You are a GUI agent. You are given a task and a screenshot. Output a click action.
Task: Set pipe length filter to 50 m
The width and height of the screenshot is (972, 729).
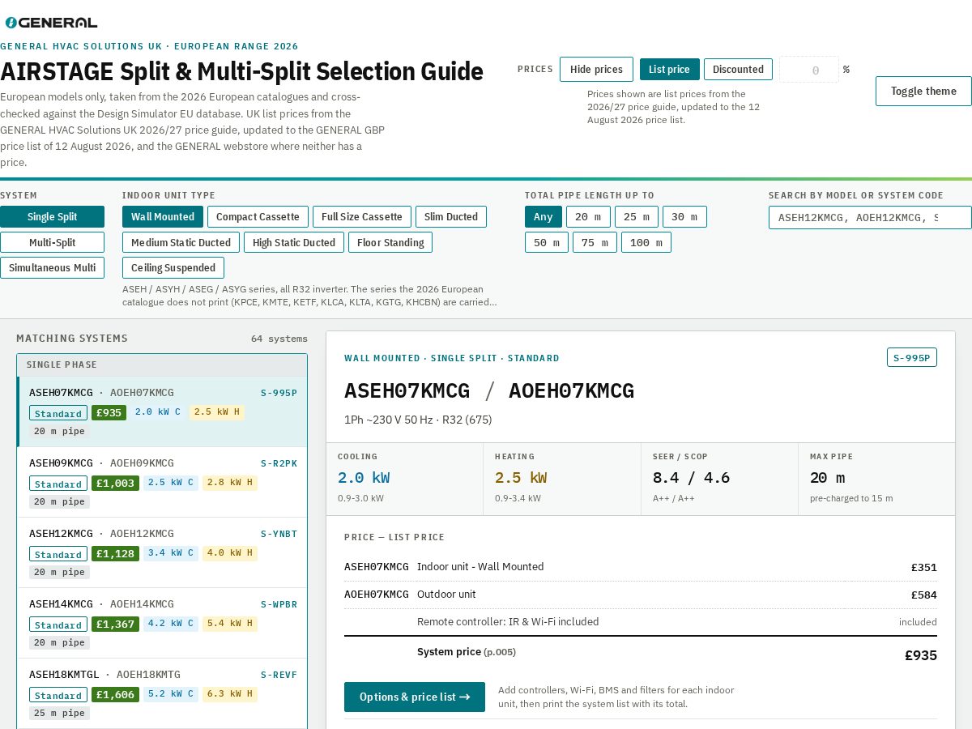[547, 242]
